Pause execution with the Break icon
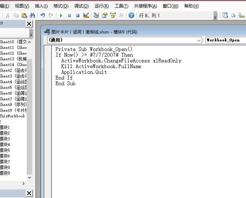246x198 pixels. [69, 15]
